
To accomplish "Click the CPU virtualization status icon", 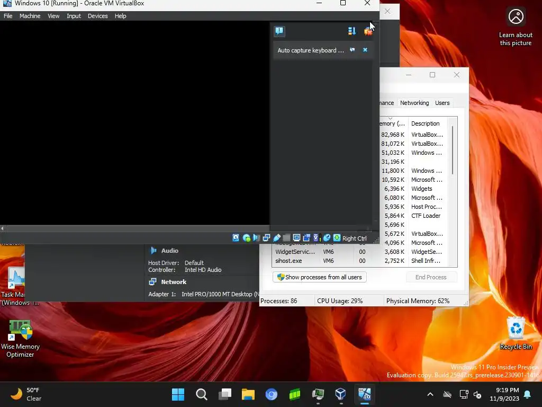I will point(317,238).
